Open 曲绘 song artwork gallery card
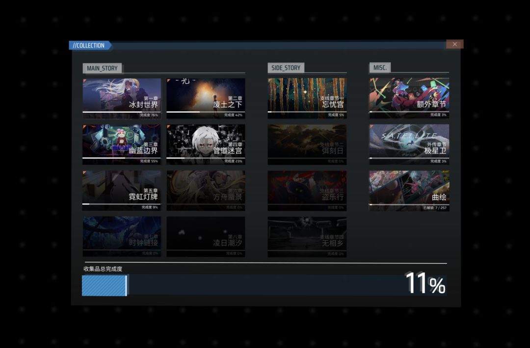 point(409,190)
